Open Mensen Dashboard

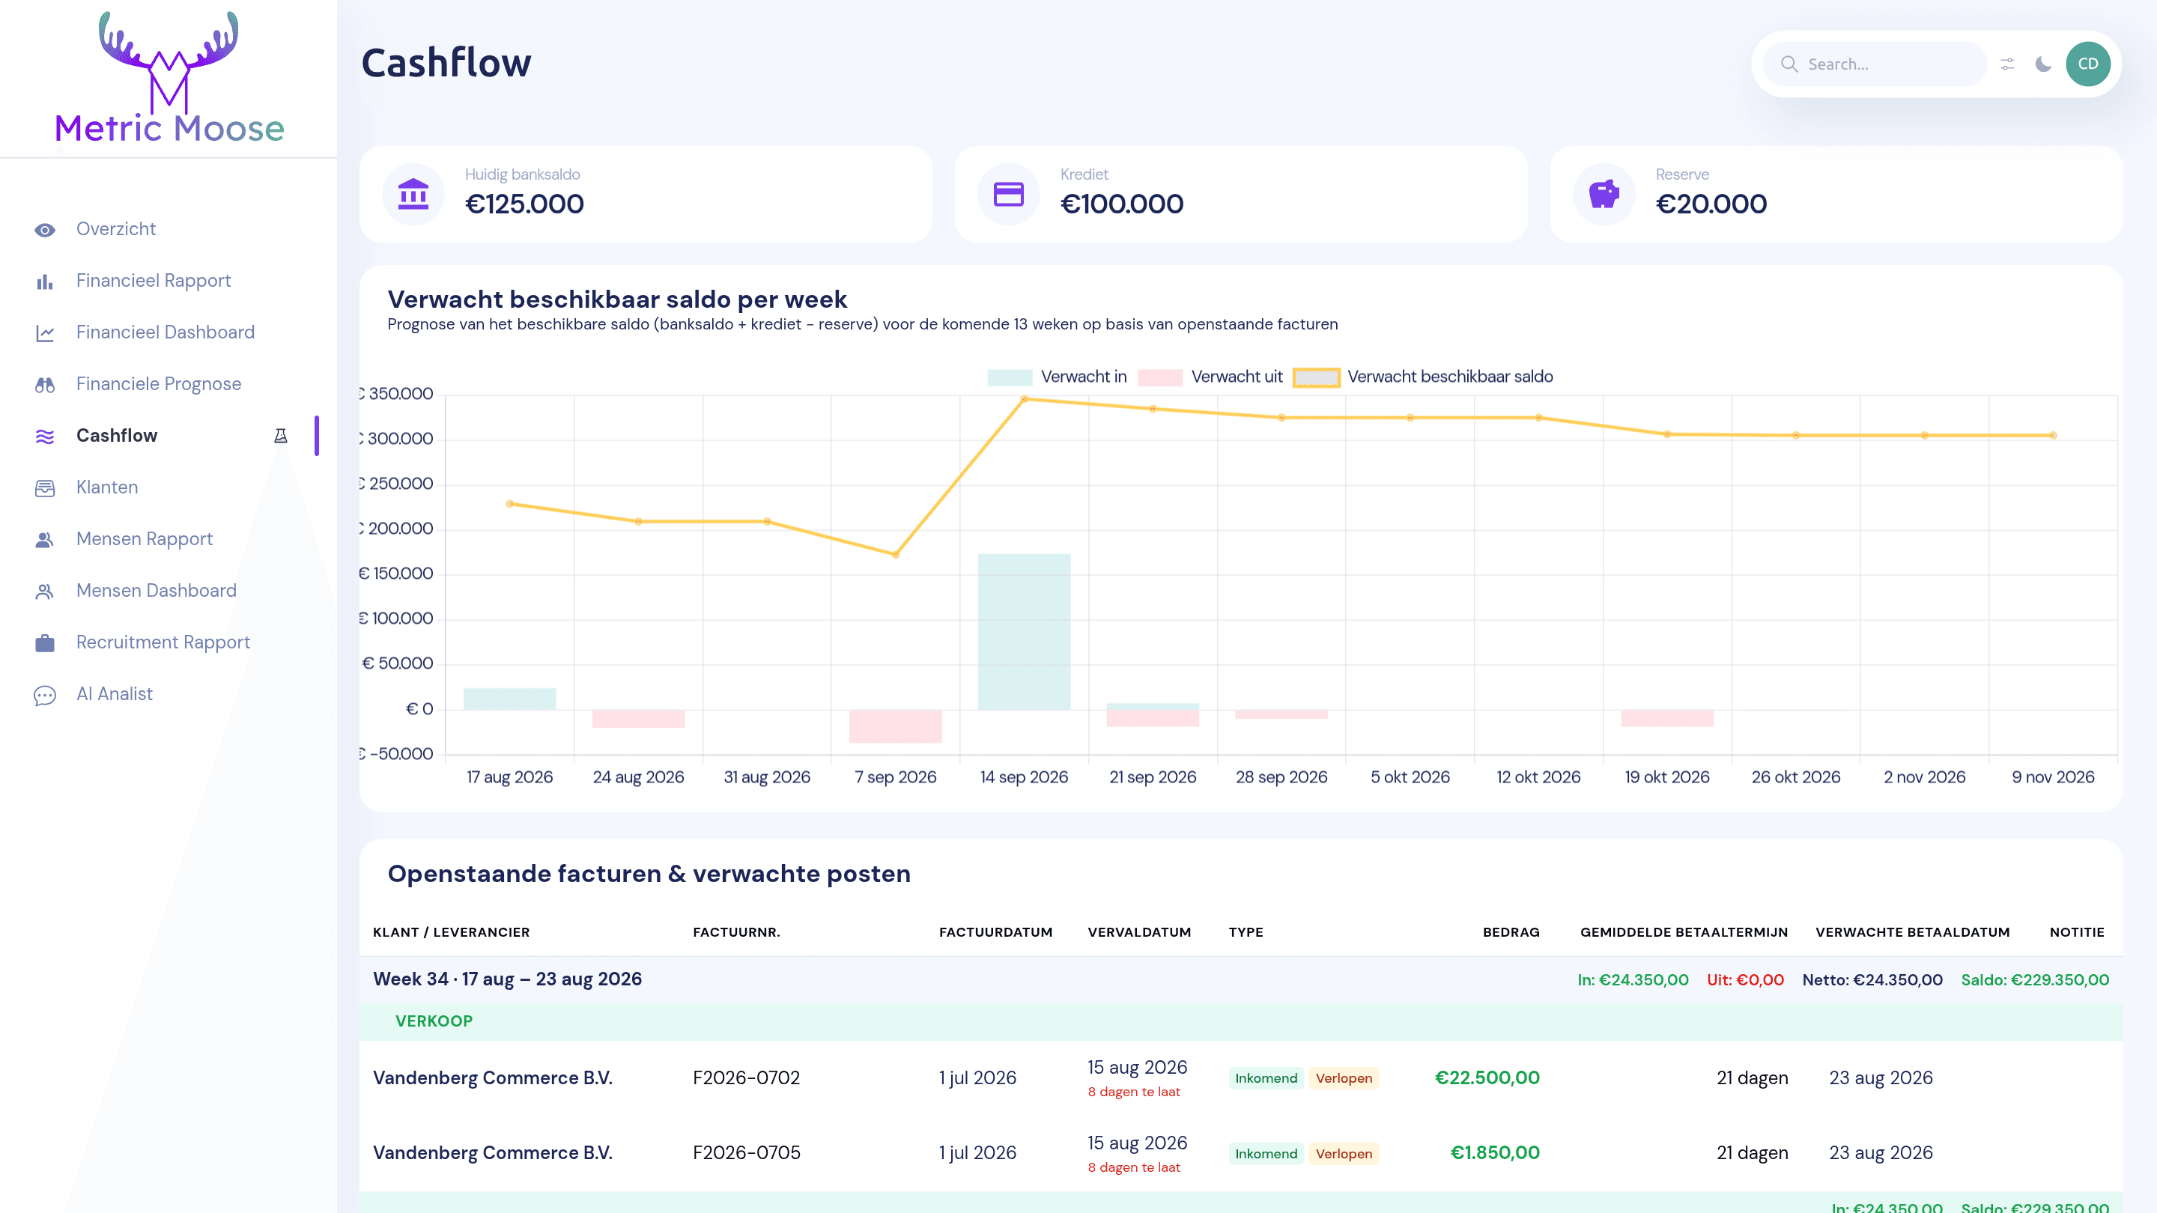157,591
